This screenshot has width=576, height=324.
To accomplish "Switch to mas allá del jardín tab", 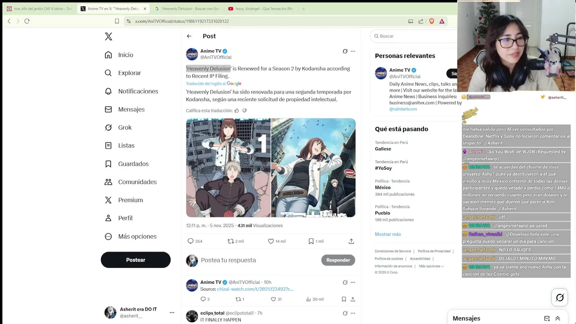I will [39, 9].
